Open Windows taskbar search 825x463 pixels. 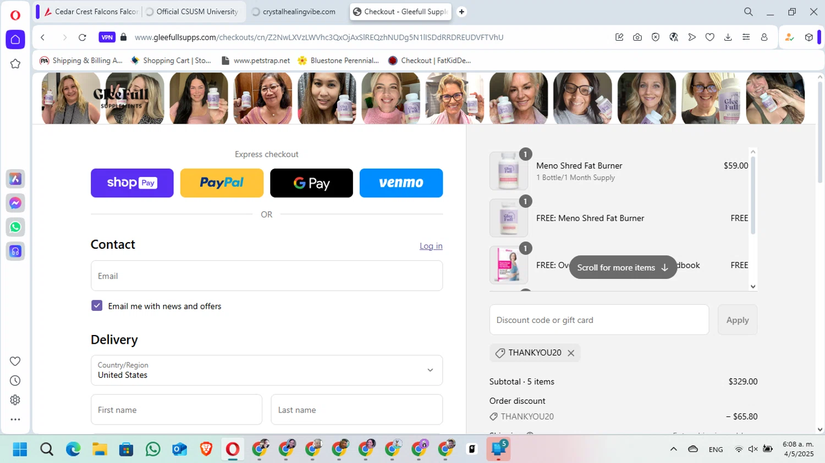(47, 449)
